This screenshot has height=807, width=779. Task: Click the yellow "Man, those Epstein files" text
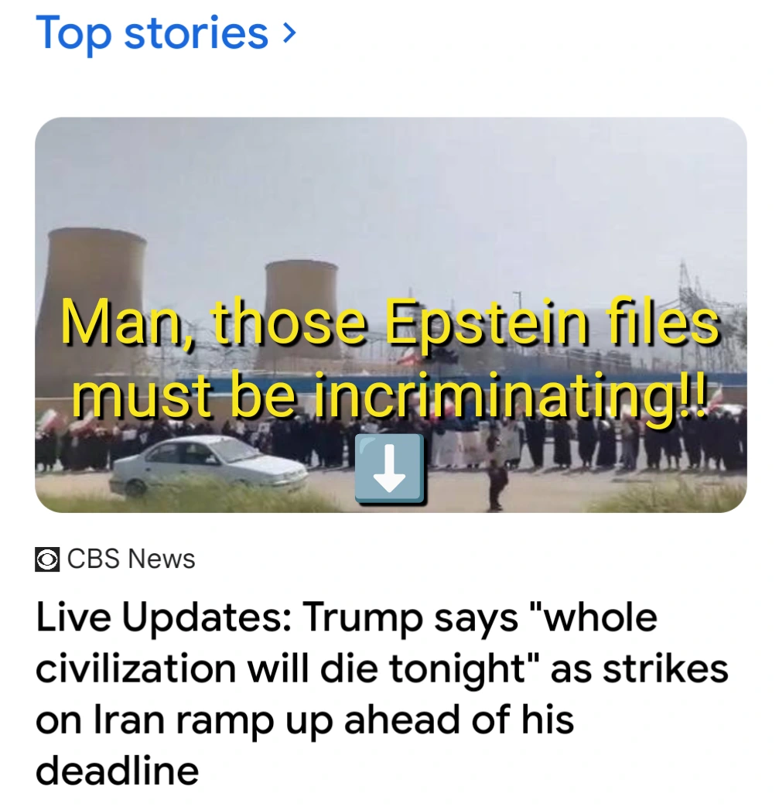[390, 323]
